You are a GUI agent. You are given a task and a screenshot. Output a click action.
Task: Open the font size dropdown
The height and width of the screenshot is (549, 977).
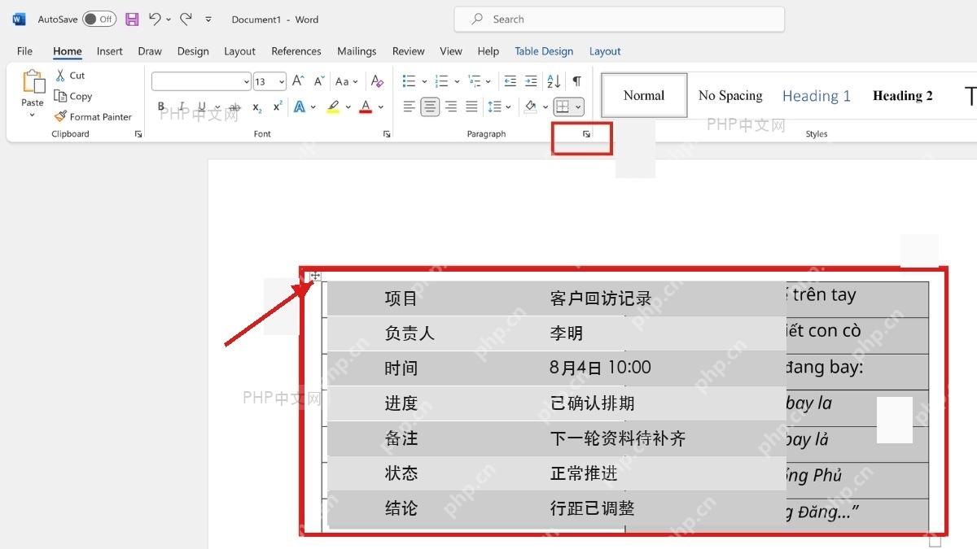tap(282, 81)
